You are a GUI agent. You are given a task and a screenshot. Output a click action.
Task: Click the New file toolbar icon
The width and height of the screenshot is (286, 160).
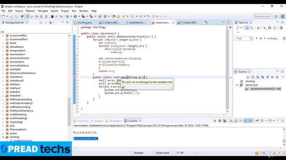4,16
